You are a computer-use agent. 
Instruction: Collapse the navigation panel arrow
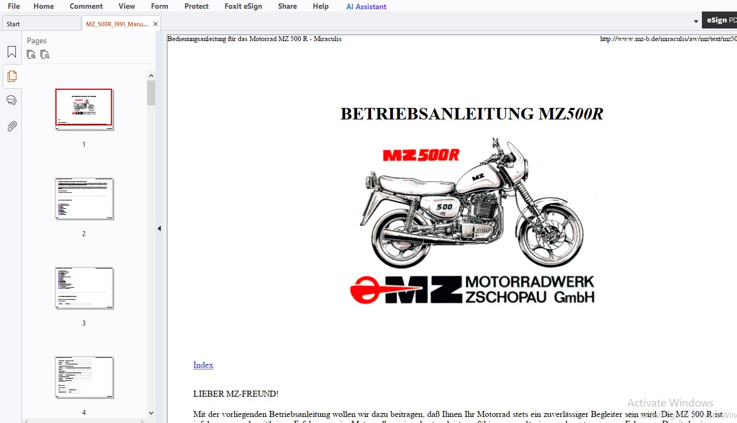click(159, 228)
